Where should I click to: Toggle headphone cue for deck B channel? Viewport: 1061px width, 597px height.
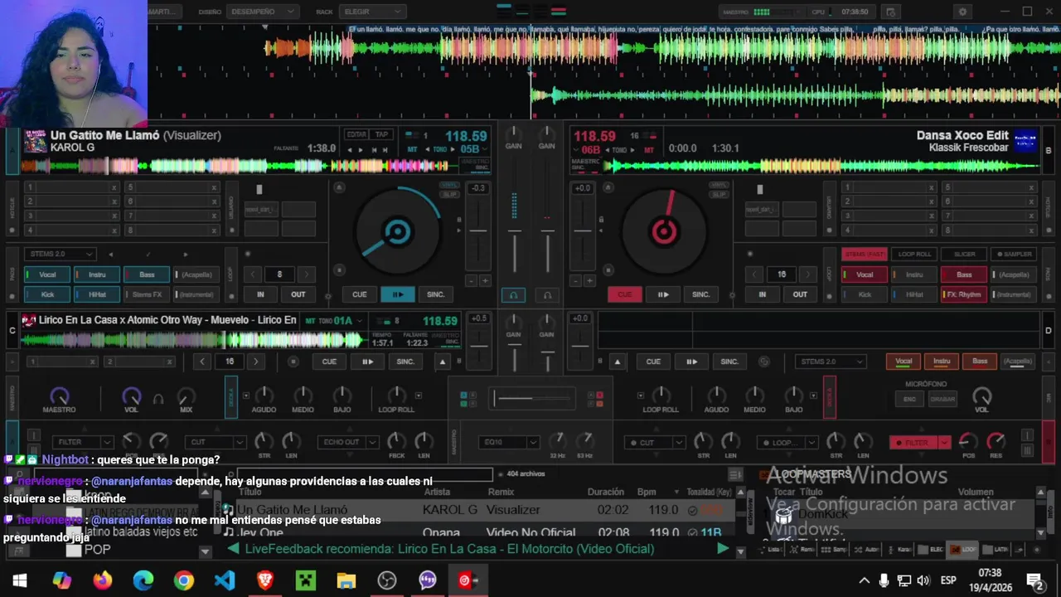(x=547, y=295)
